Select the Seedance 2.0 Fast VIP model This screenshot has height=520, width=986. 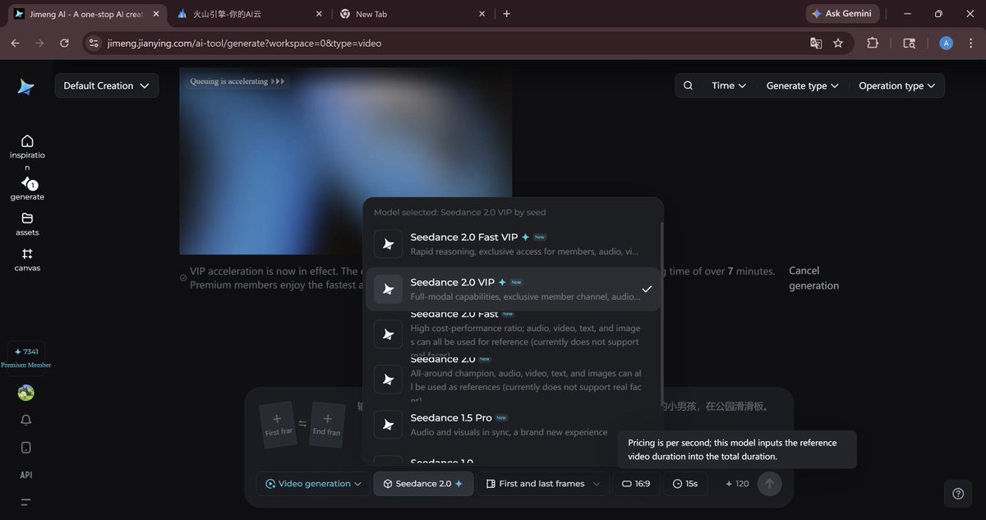pyautogui.click(x=513, y=243)
